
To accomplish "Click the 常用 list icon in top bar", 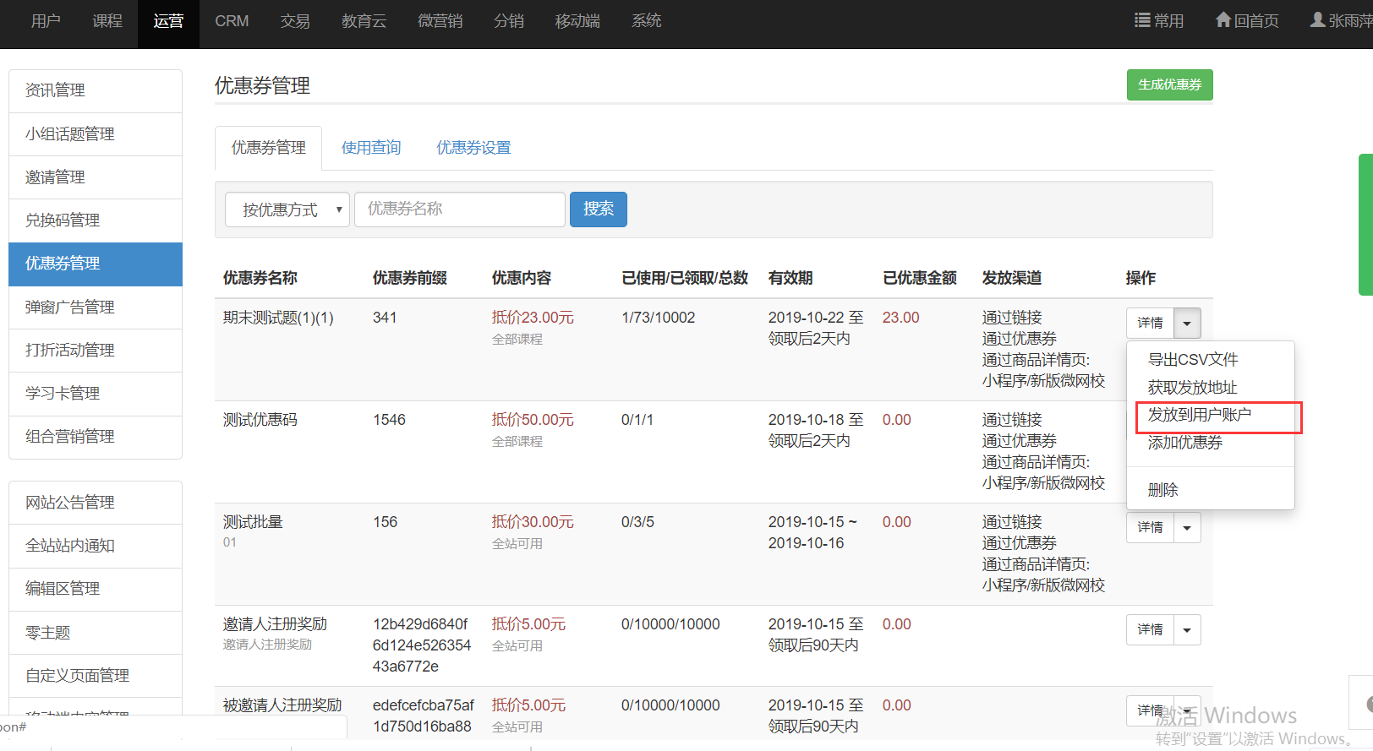I will [1142, 20].
